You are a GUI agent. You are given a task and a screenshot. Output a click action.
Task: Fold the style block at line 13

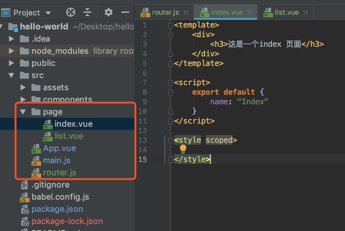point(171,140)
